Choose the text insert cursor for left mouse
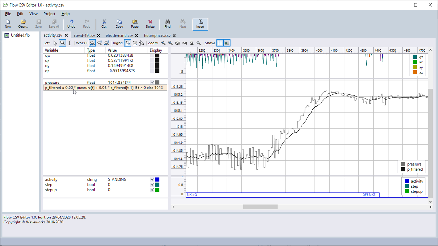 (69, 43)
